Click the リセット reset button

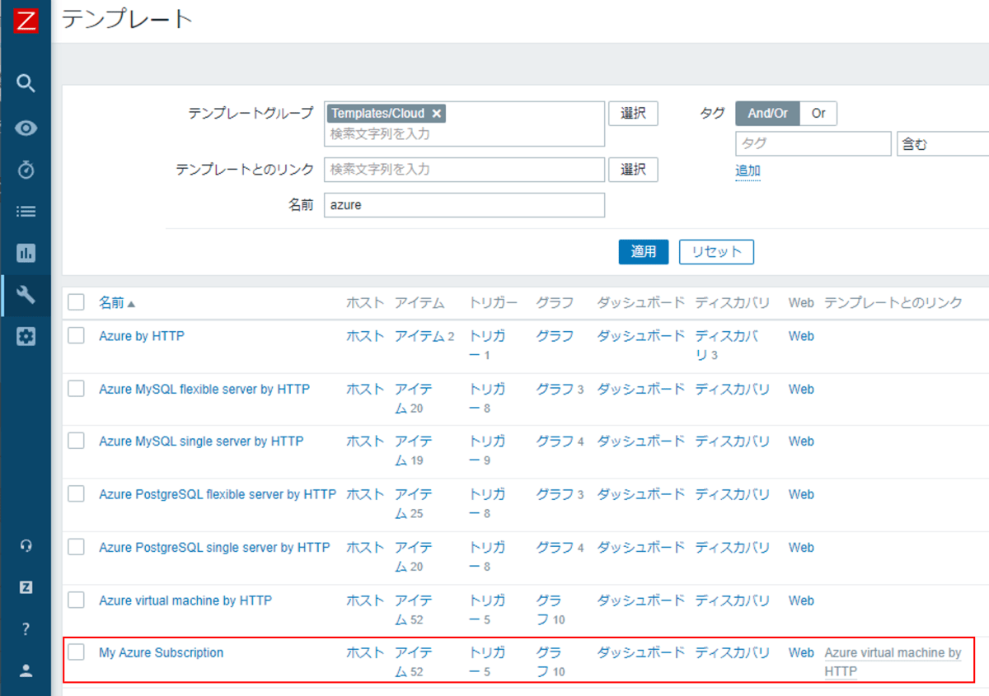pos(716,252)
